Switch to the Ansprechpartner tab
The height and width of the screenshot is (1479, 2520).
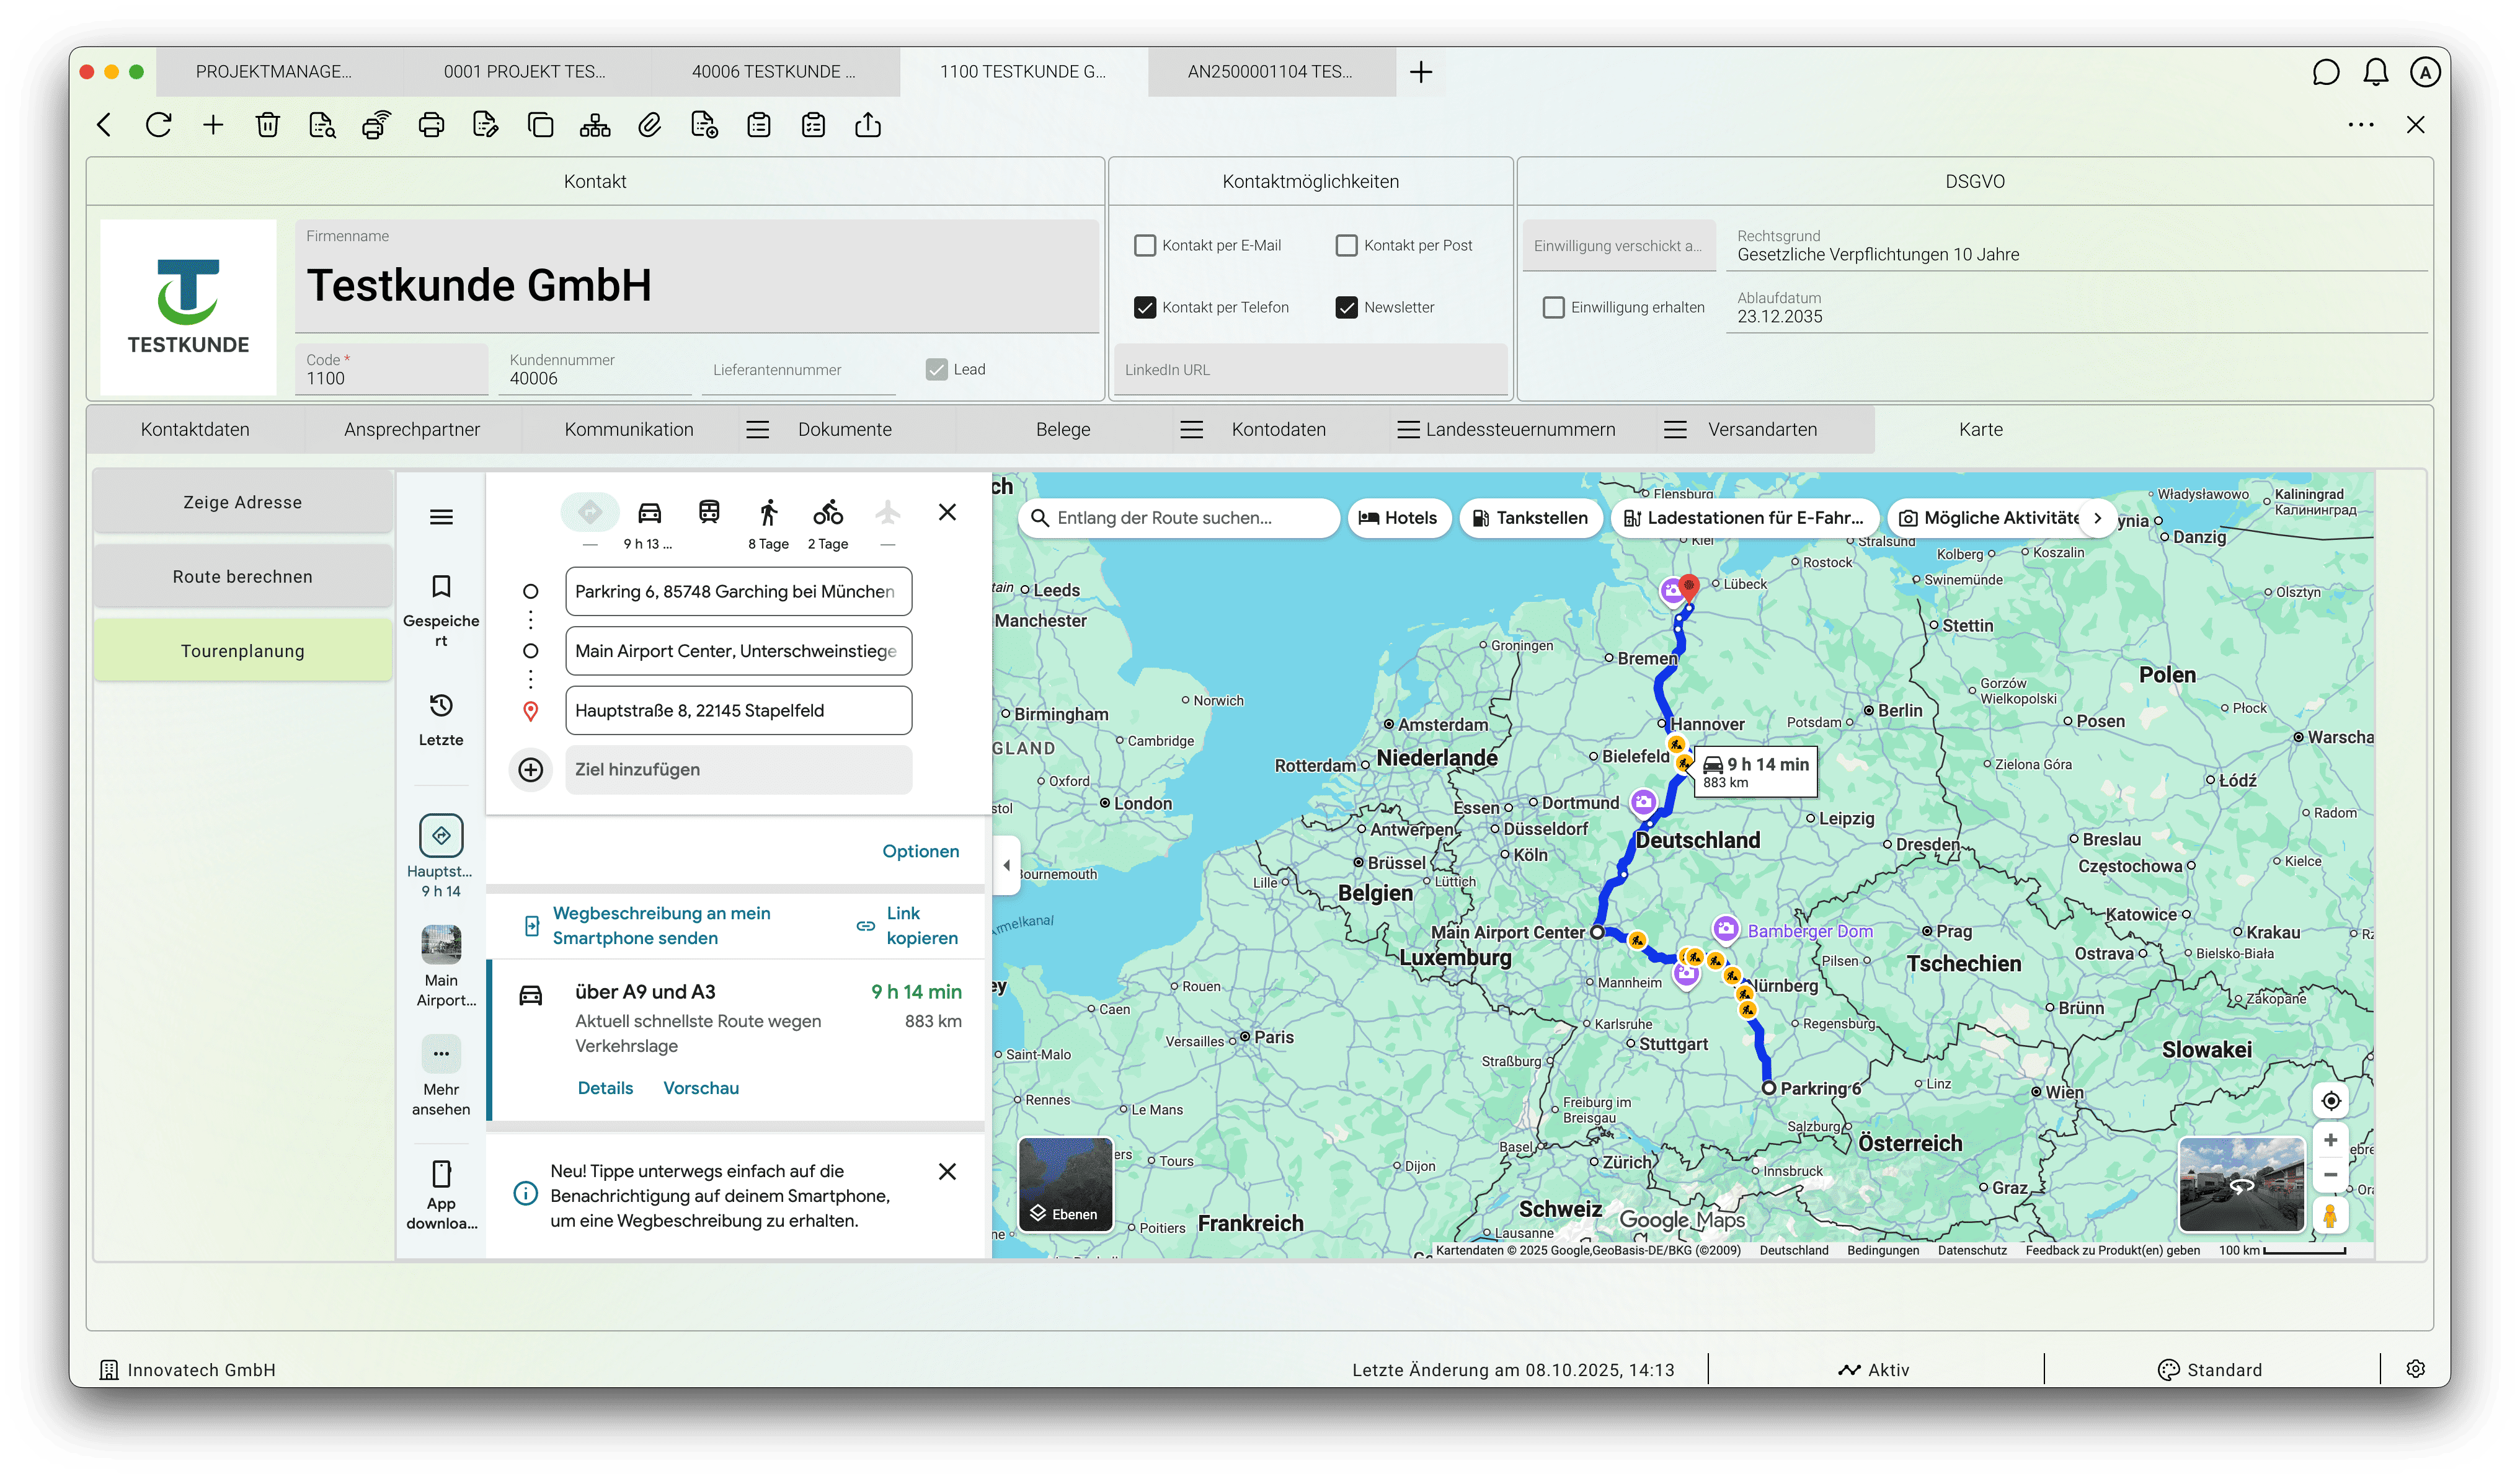412,430
